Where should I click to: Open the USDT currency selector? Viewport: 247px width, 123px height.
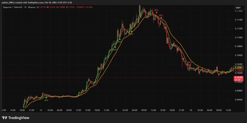pyautogui.click(x=237, y=8)
